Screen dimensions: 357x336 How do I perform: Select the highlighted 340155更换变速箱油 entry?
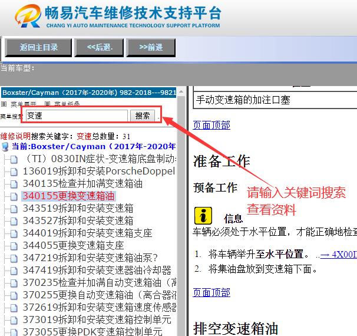(x=68, y=196)
